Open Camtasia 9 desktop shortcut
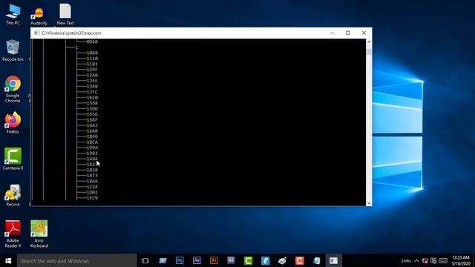 click(x=13, y=159)
